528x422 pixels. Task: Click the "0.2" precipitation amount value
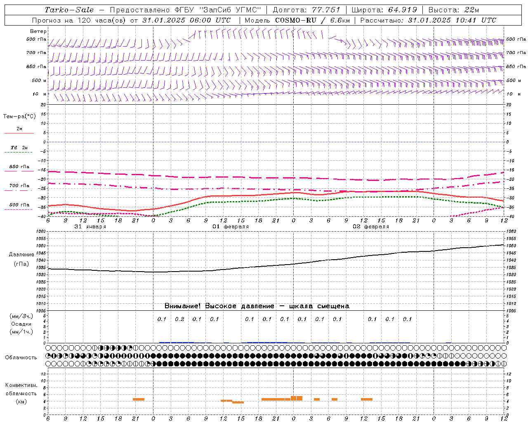pos(179,319)
